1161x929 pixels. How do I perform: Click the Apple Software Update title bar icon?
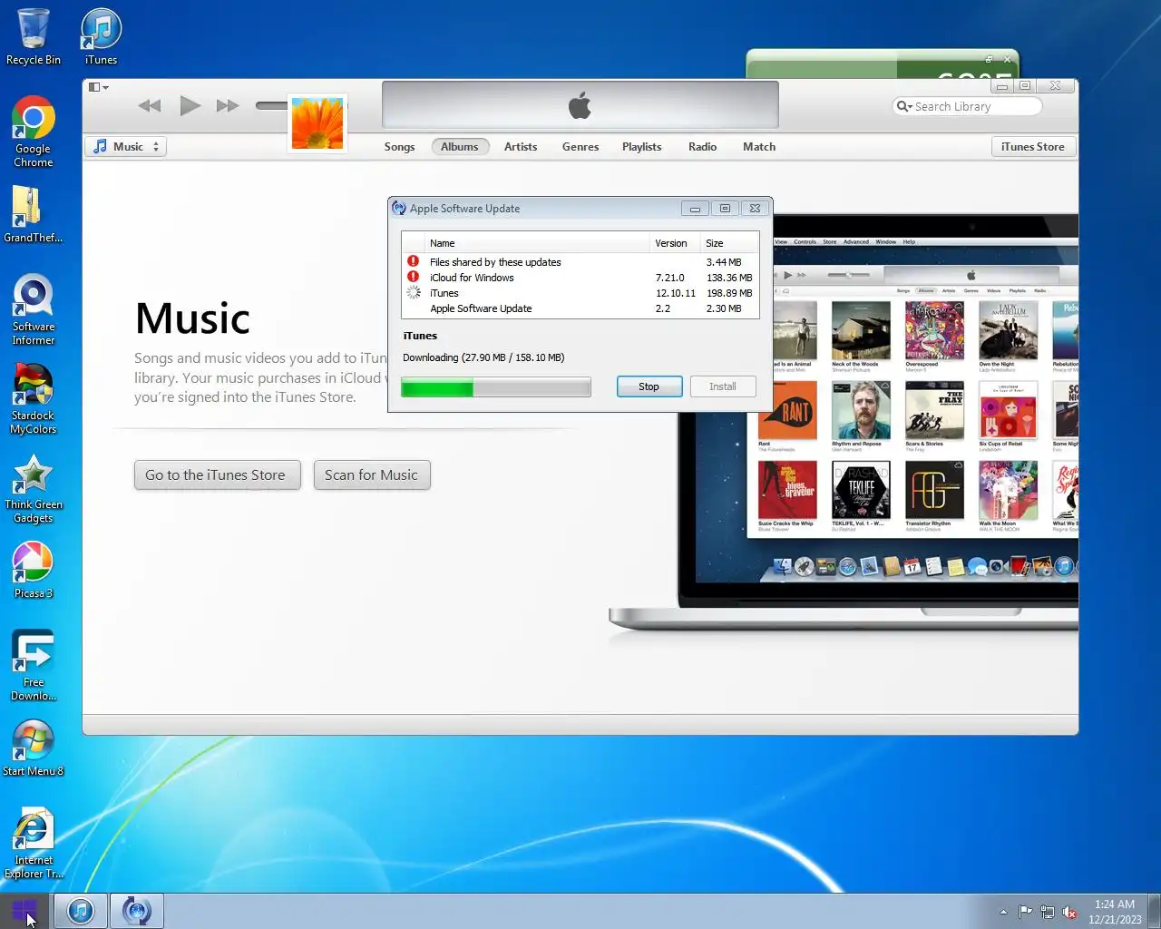coord(398,208)
